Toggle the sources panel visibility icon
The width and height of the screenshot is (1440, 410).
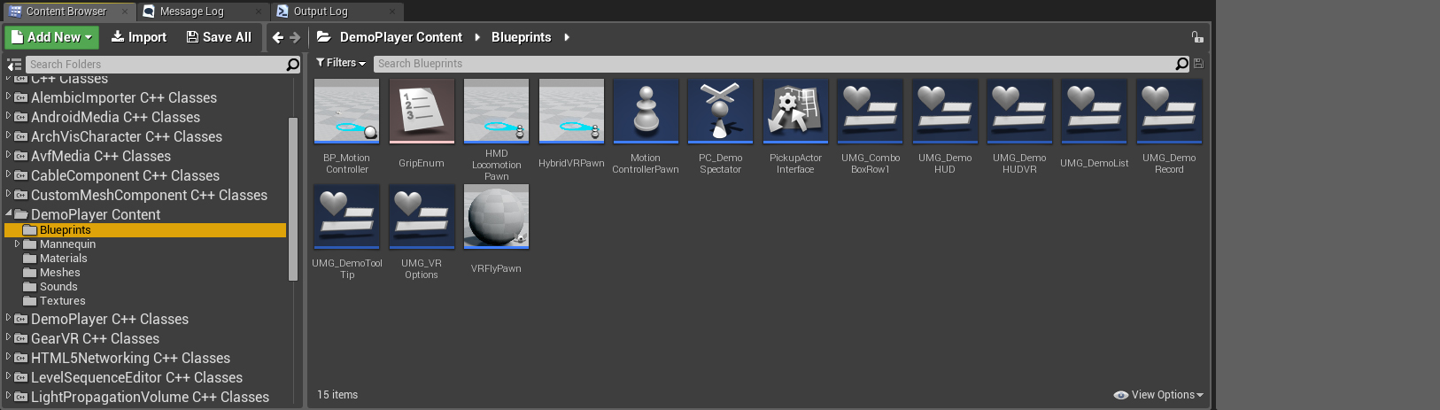(x=14, y=65)
